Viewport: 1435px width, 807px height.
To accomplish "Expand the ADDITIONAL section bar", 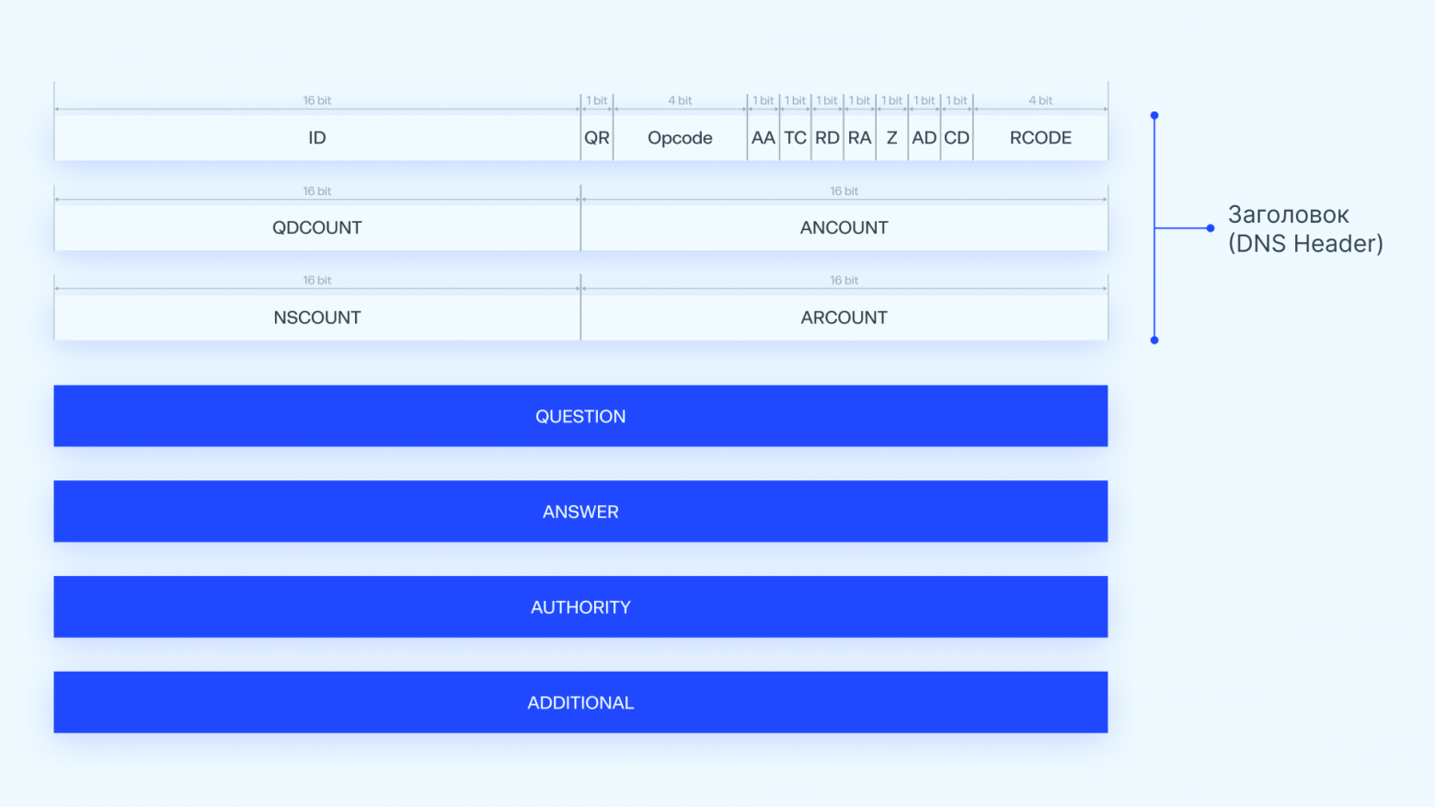I will 580,702.
